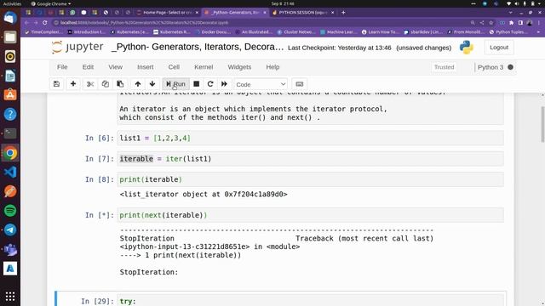The image size is (545, 306).
Task: Click the Jupyter logo
Action: point(77,47)
